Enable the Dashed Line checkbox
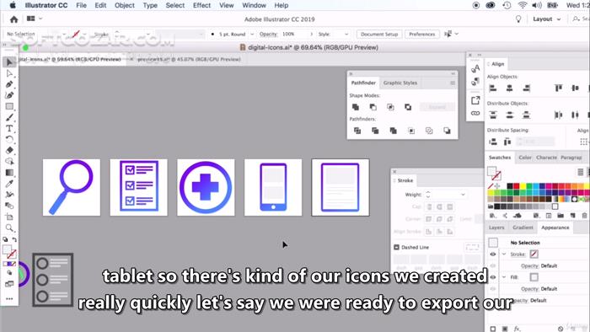The image size is (590, 332). tap(396, 247)
